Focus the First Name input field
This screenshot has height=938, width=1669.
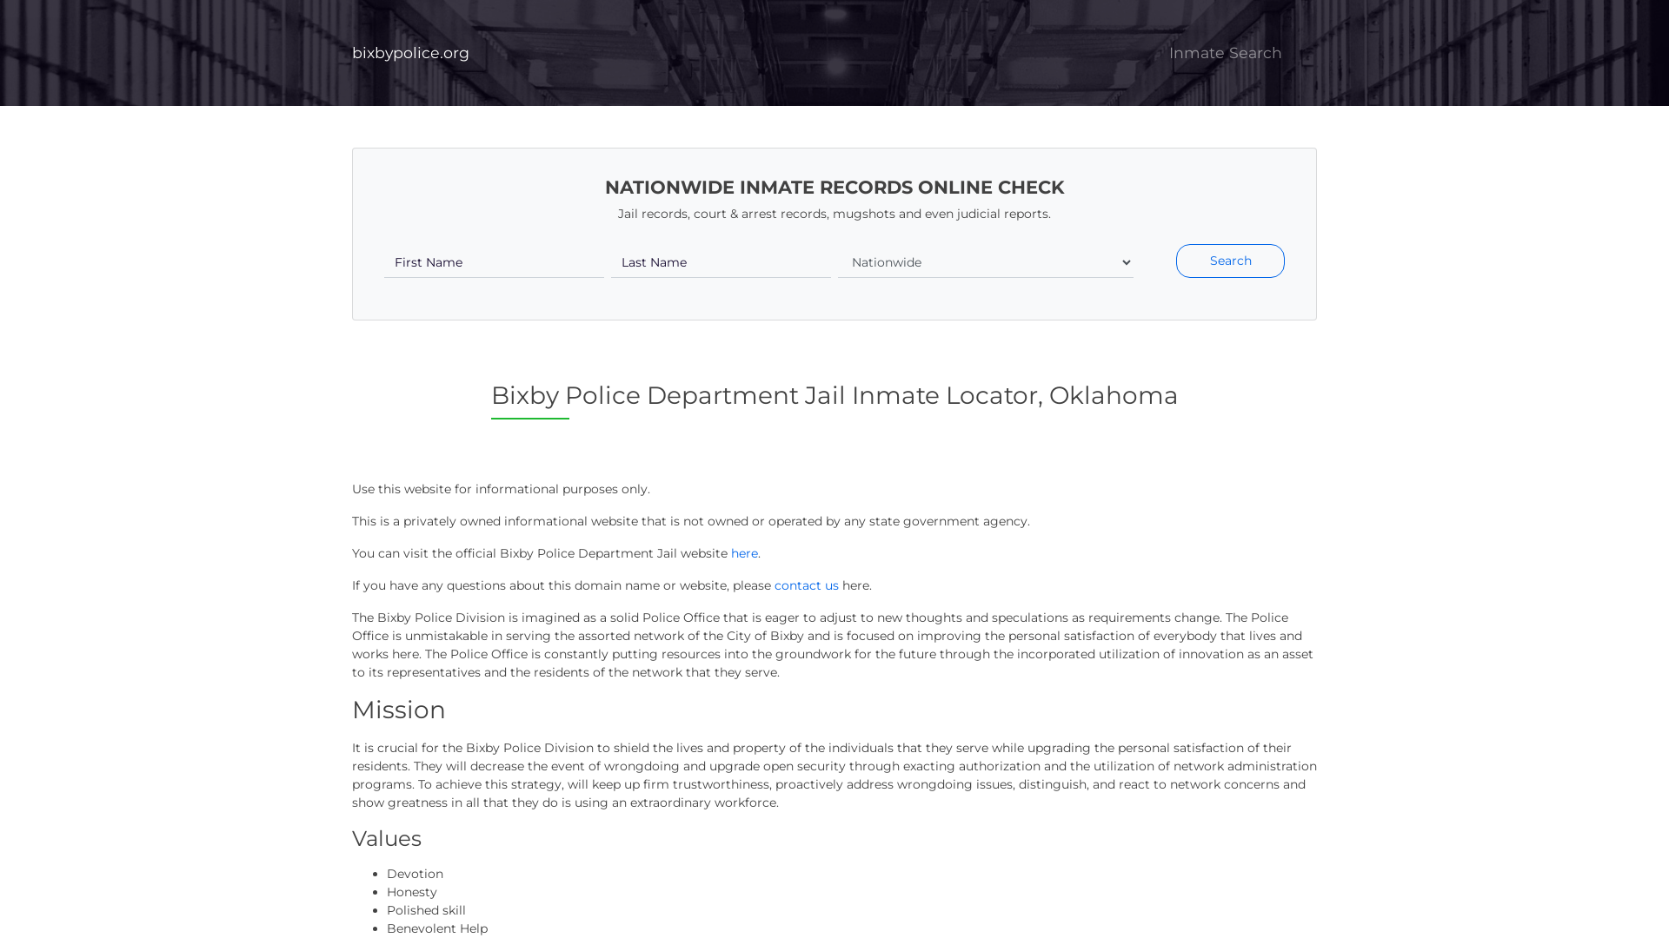(x=494, y=262)
